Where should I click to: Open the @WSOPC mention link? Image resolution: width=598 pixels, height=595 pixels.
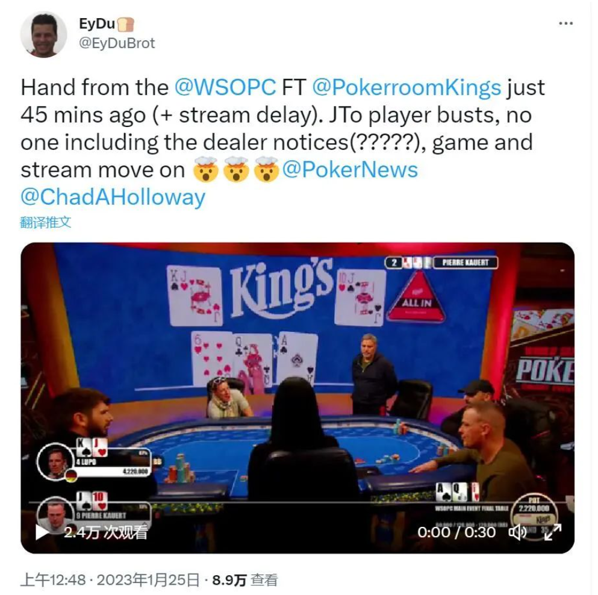[x=225, y=87]
